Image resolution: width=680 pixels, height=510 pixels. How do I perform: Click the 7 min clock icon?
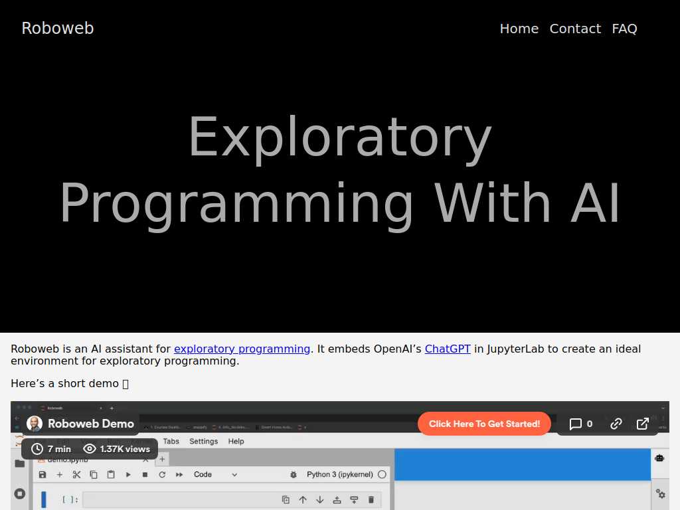(x=37, y=449)
